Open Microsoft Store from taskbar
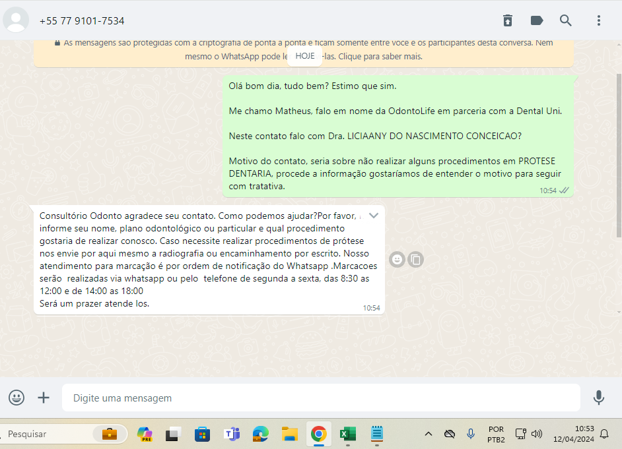 tap(202, 434)
